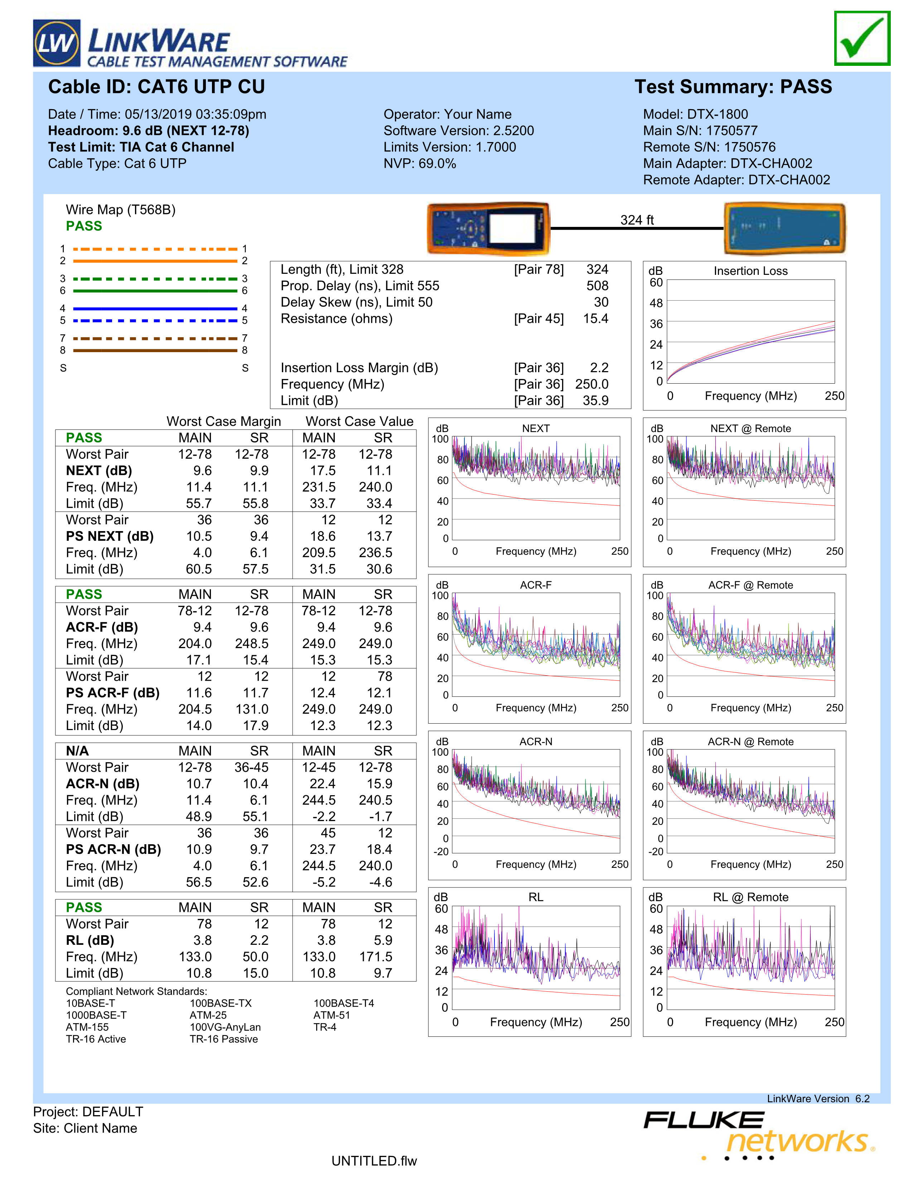
Task: Click the UNTITLED.flw filename text
Action: pos(374,1161)
